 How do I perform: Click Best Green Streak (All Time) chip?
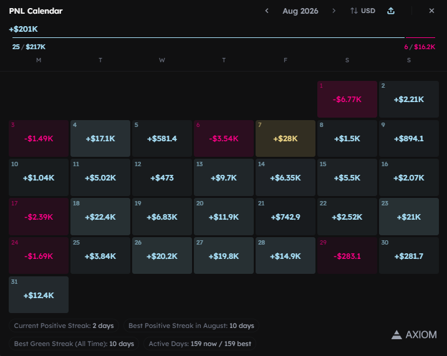tap(74, 344)
